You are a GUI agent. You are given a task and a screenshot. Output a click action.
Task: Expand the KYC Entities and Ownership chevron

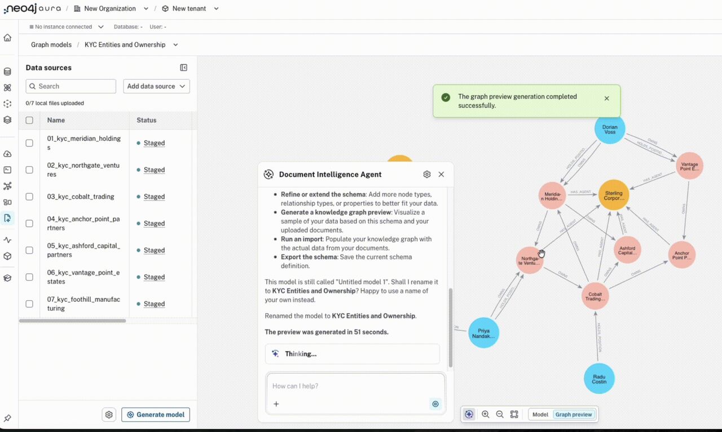click(175, 44)
